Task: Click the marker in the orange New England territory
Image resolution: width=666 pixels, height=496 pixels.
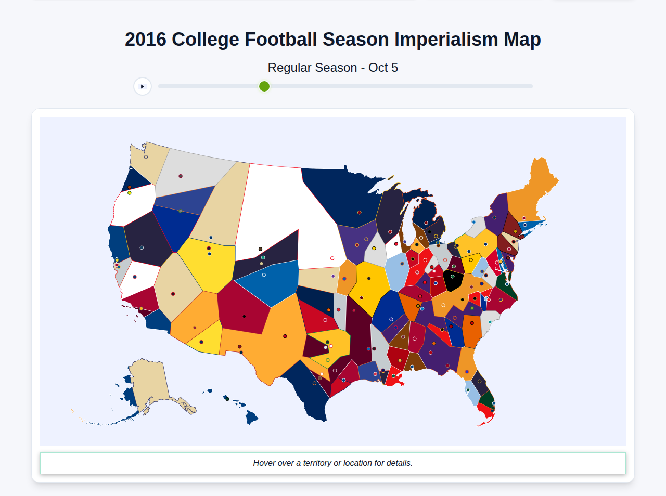Action: click(x=524, y=218)
